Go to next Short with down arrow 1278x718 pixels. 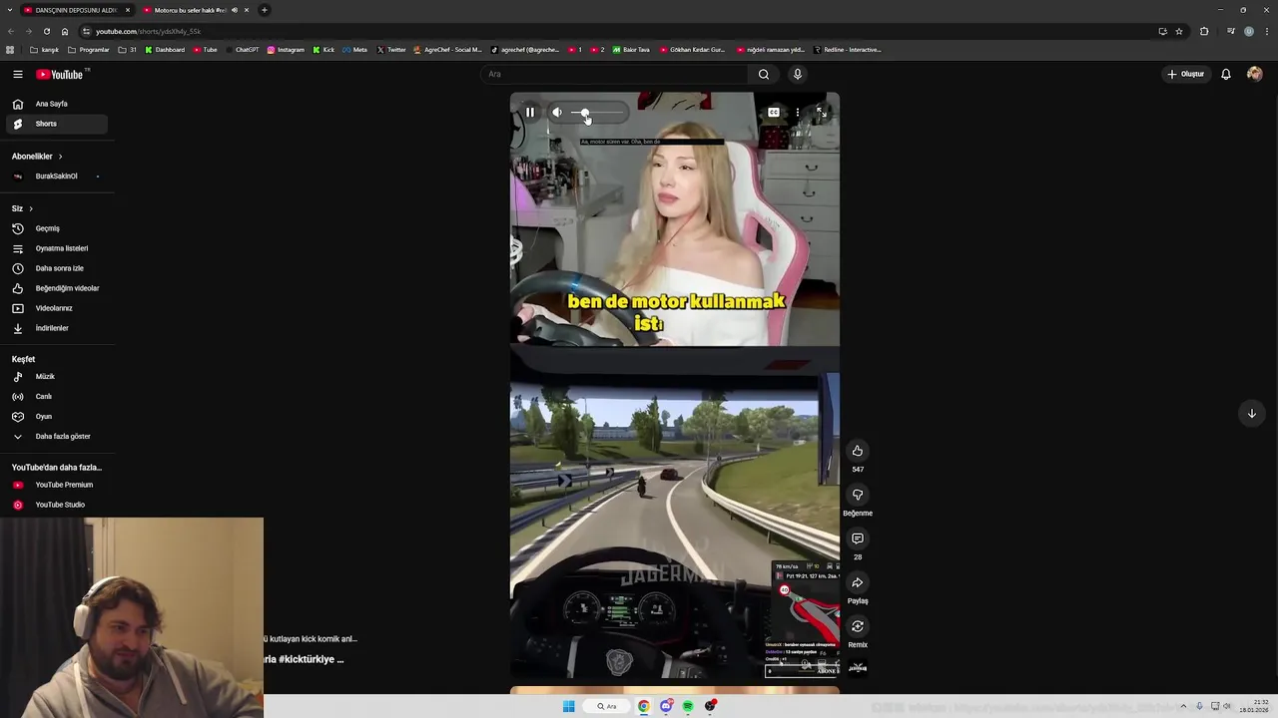point(1251,413)
